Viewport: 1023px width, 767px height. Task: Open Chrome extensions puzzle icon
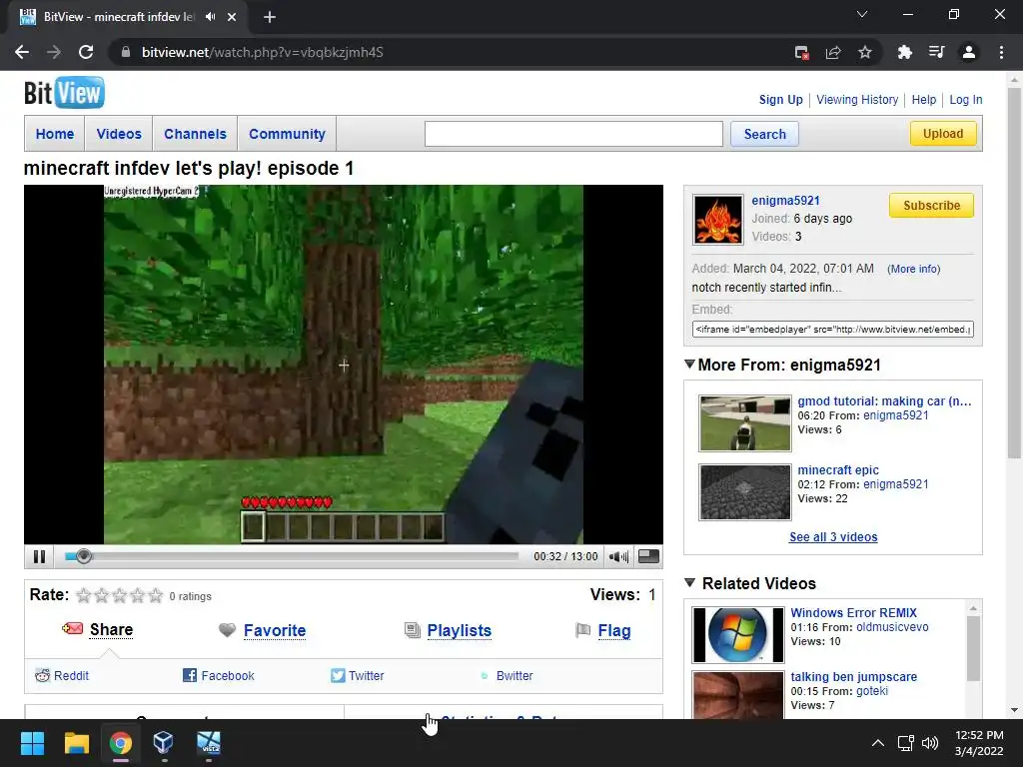(904, 52)
